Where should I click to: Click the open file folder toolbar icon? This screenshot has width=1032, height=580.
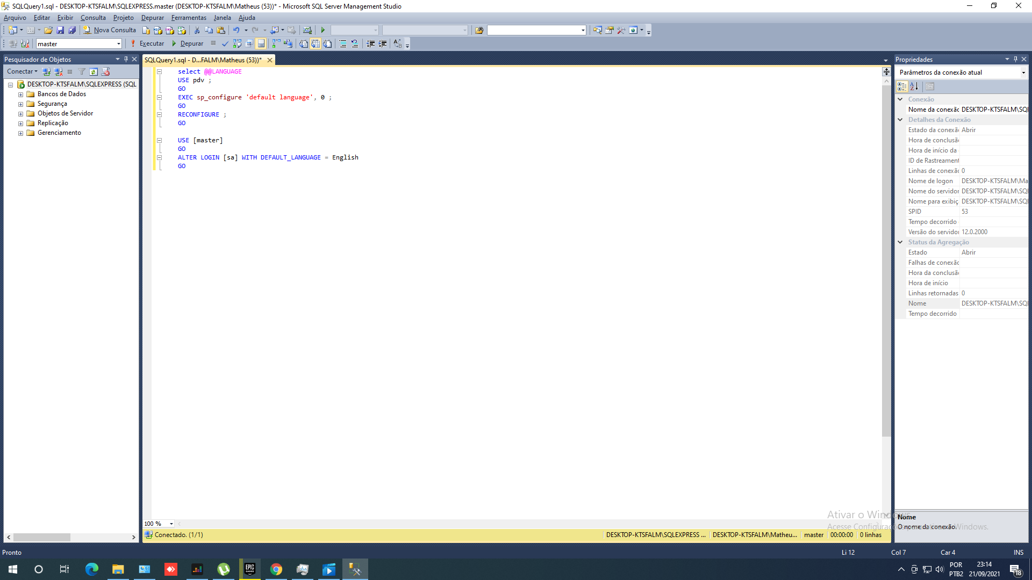pos(48,30)
